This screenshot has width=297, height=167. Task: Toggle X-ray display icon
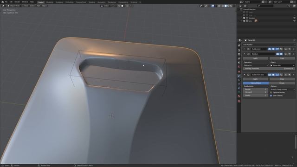click(219, 6)
